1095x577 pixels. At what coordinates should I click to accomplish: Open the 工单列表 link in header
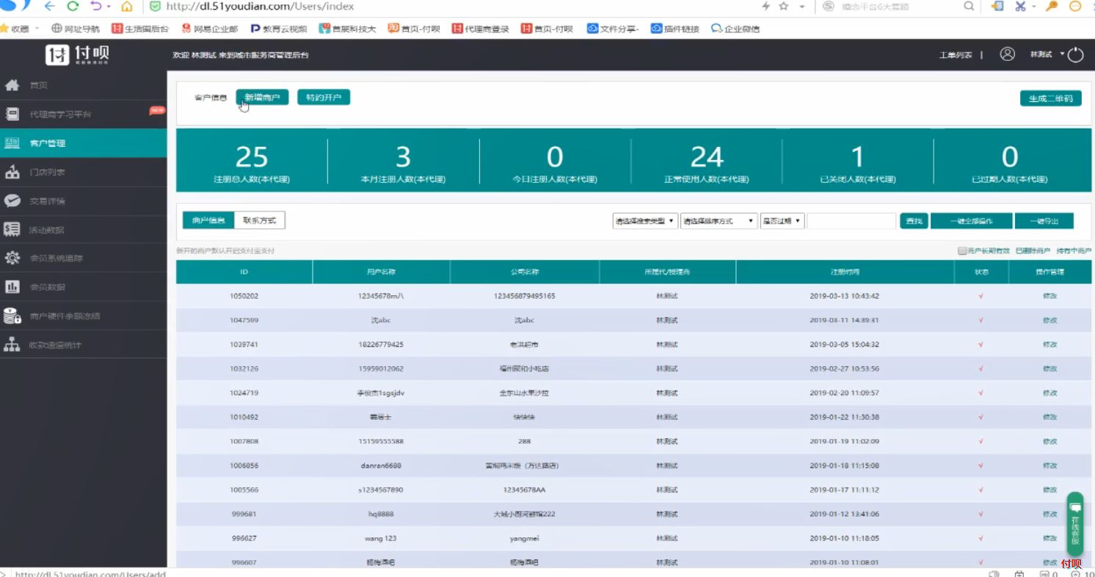pyautogui.click(x=956, y=55)
